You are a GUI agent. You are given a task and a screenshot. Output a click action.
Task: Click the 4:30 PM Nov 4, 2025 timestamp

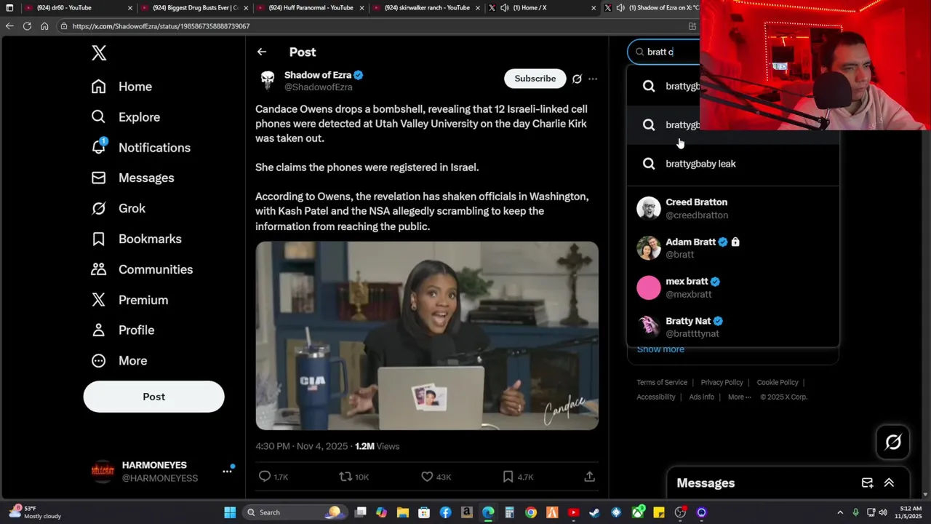tap(301, 446)
